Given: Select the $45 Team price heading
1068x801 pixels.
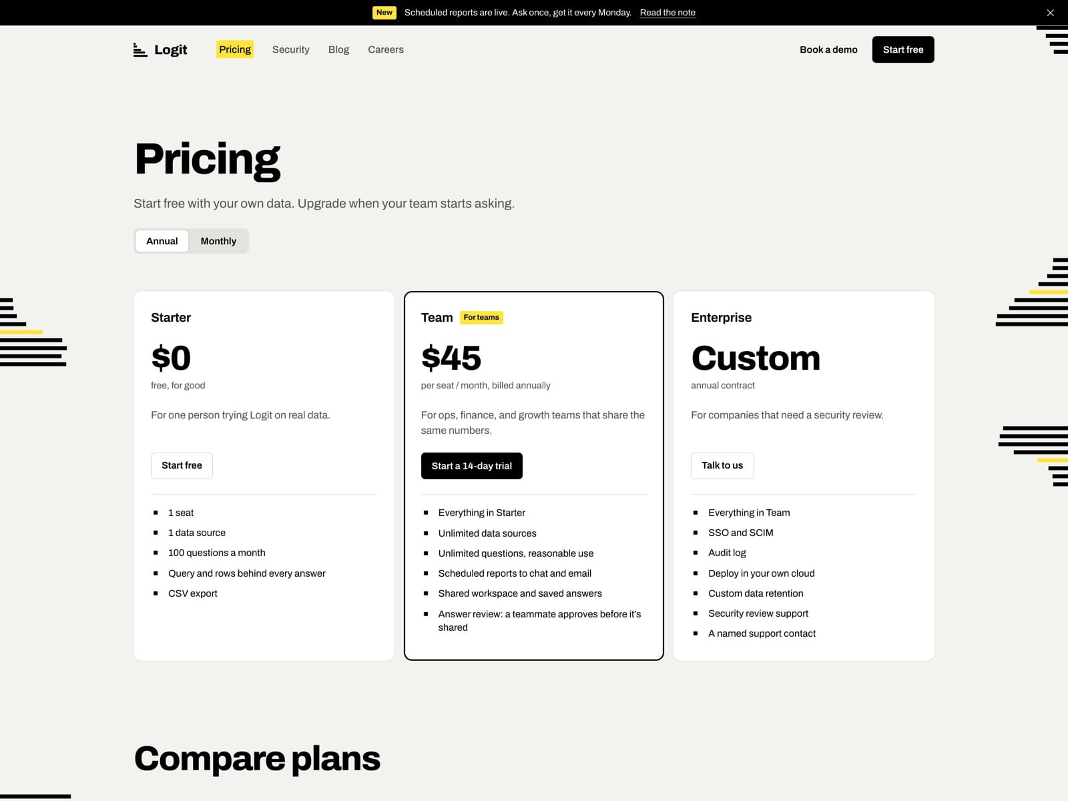Looking at the screenshot, I should click(x=451, y=358).
